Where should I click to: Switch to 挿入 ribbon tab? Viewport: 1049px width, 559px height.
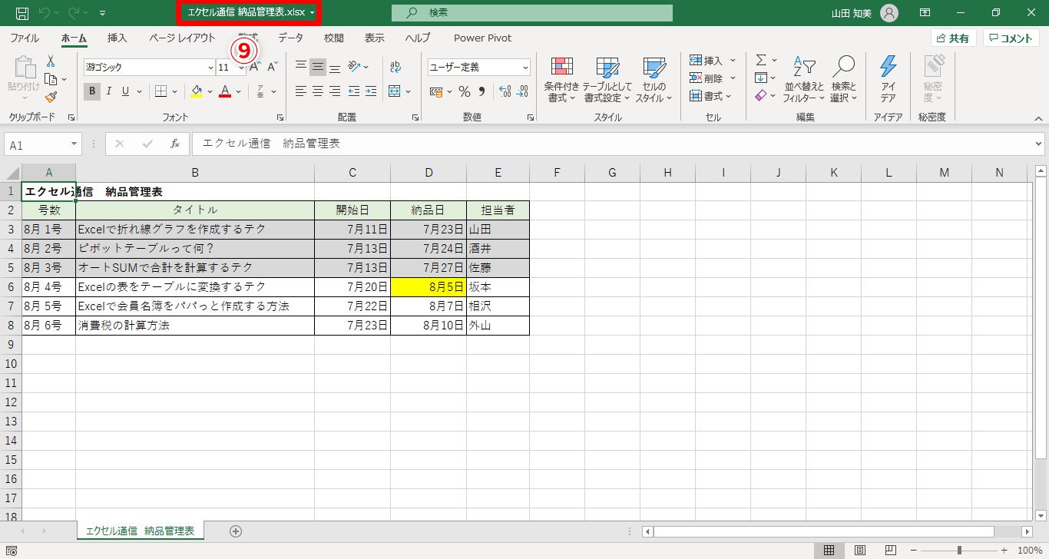coord(117,38)
